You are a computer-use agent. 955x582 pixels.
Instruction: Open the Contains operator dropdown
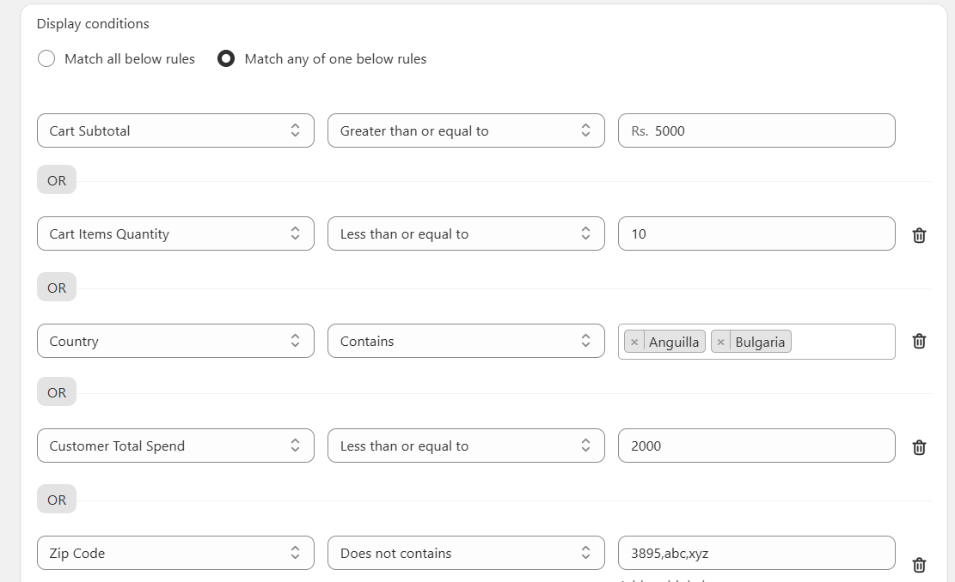click(x=466, y=341)
